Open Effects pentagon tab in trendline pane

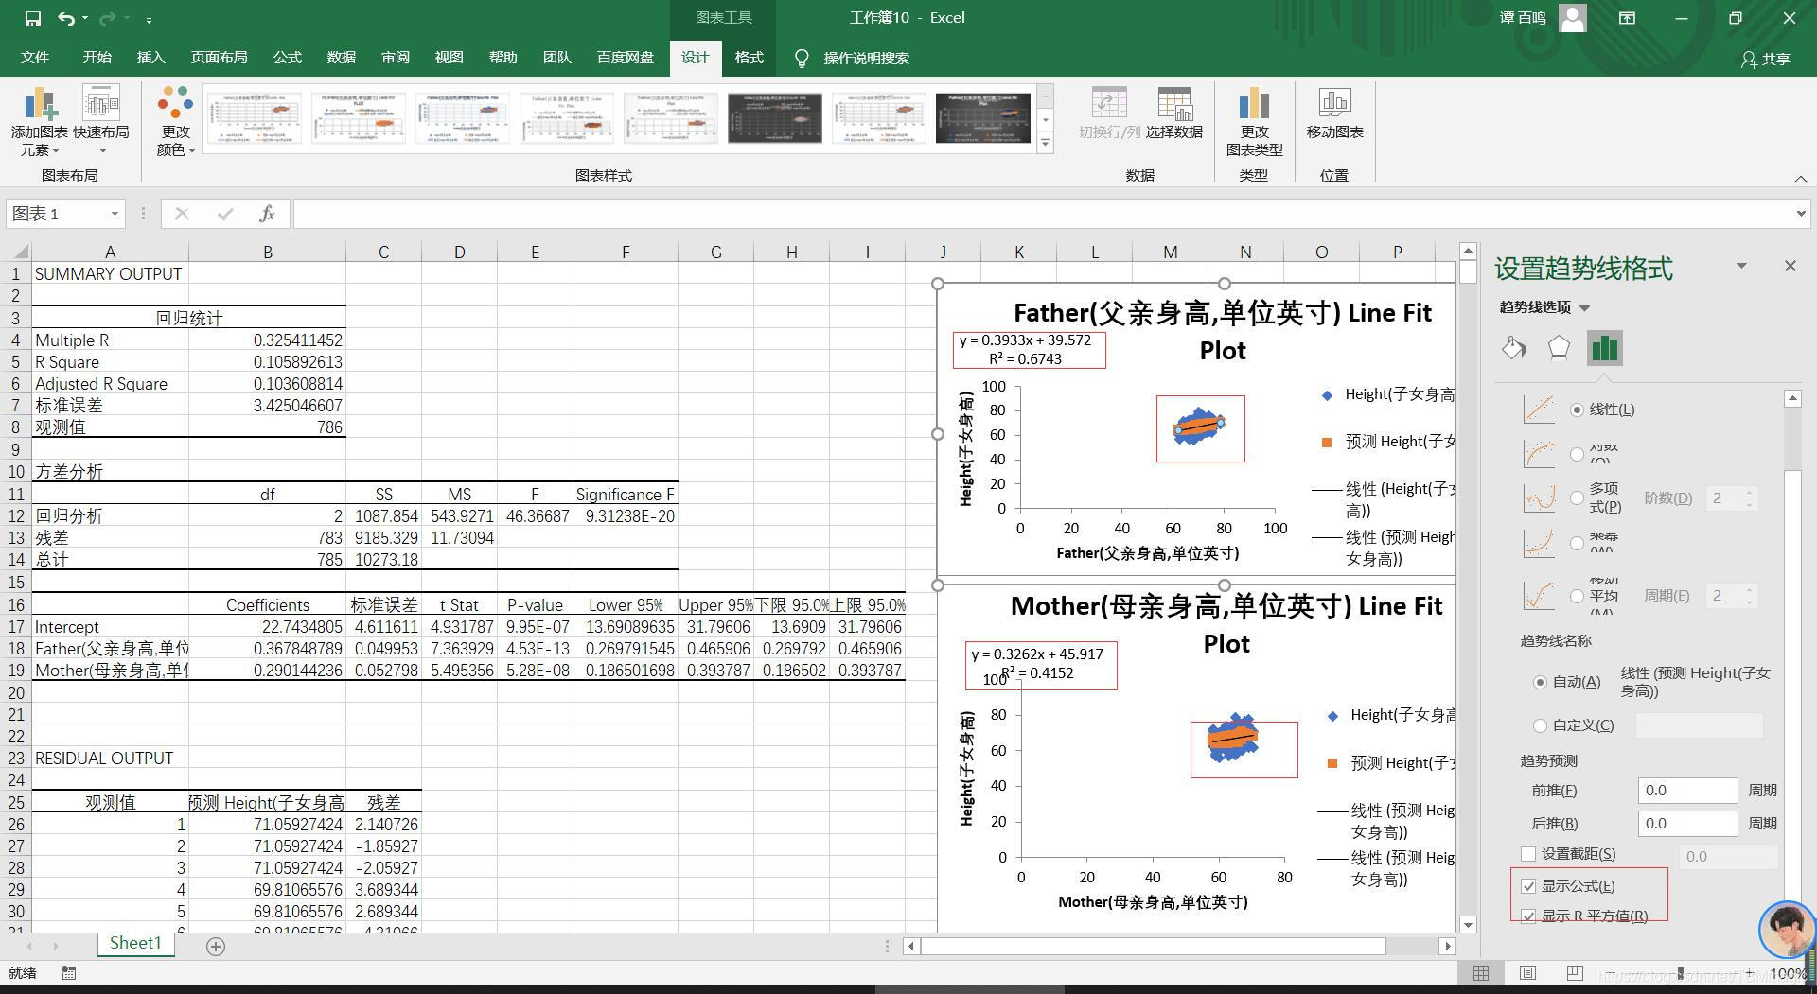[1559, 348]
